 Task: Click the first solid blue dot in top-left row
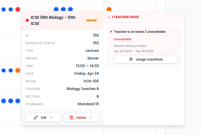coord(4,9)
